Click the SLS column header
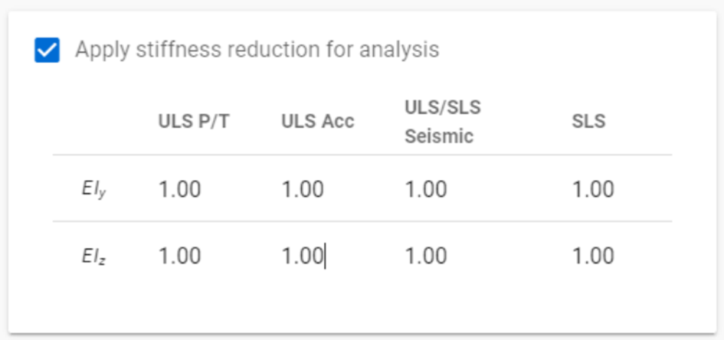724x340 pixels. tap(588, 121)
